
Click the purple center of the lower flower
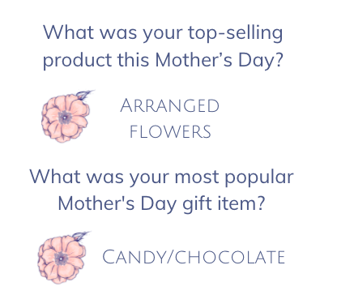(x=62, y=259)
